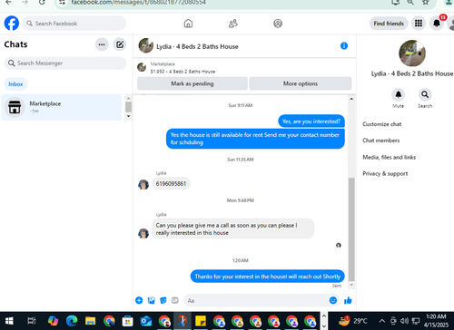Click Lydia's large profile thumbnail in side panel
454x330 pixels.
pyautogui.click(x=412, y=53)
